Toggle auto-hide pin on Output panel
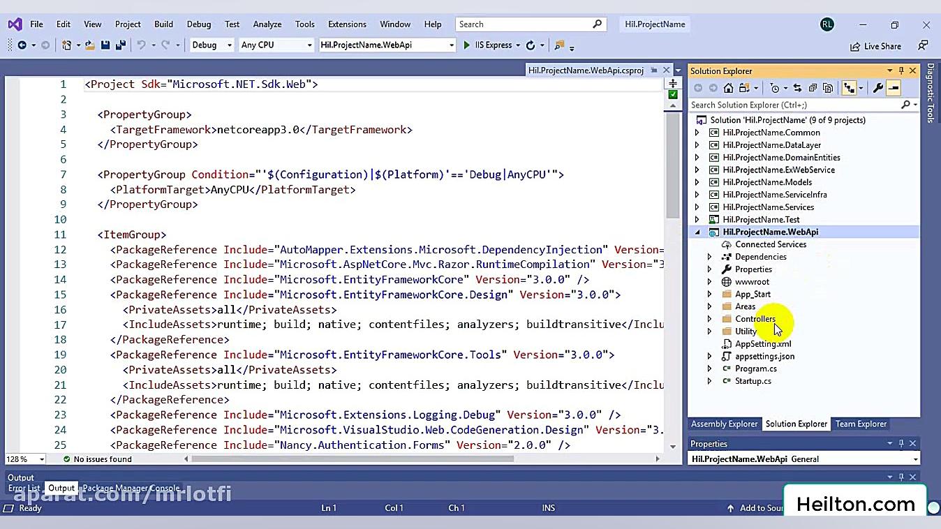The image size is (941, 529). pyautogui.click(x=901, y=477)
